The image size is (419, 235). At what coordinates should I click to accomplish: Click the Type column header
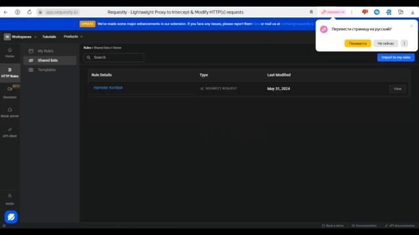pyautogui.click(x=204, y=75)
